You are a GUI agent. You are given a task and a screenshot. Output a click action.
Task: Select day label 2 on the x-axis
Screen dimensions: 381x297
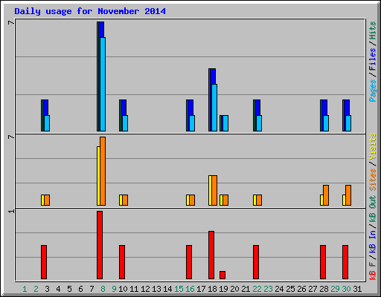point(36,289)
